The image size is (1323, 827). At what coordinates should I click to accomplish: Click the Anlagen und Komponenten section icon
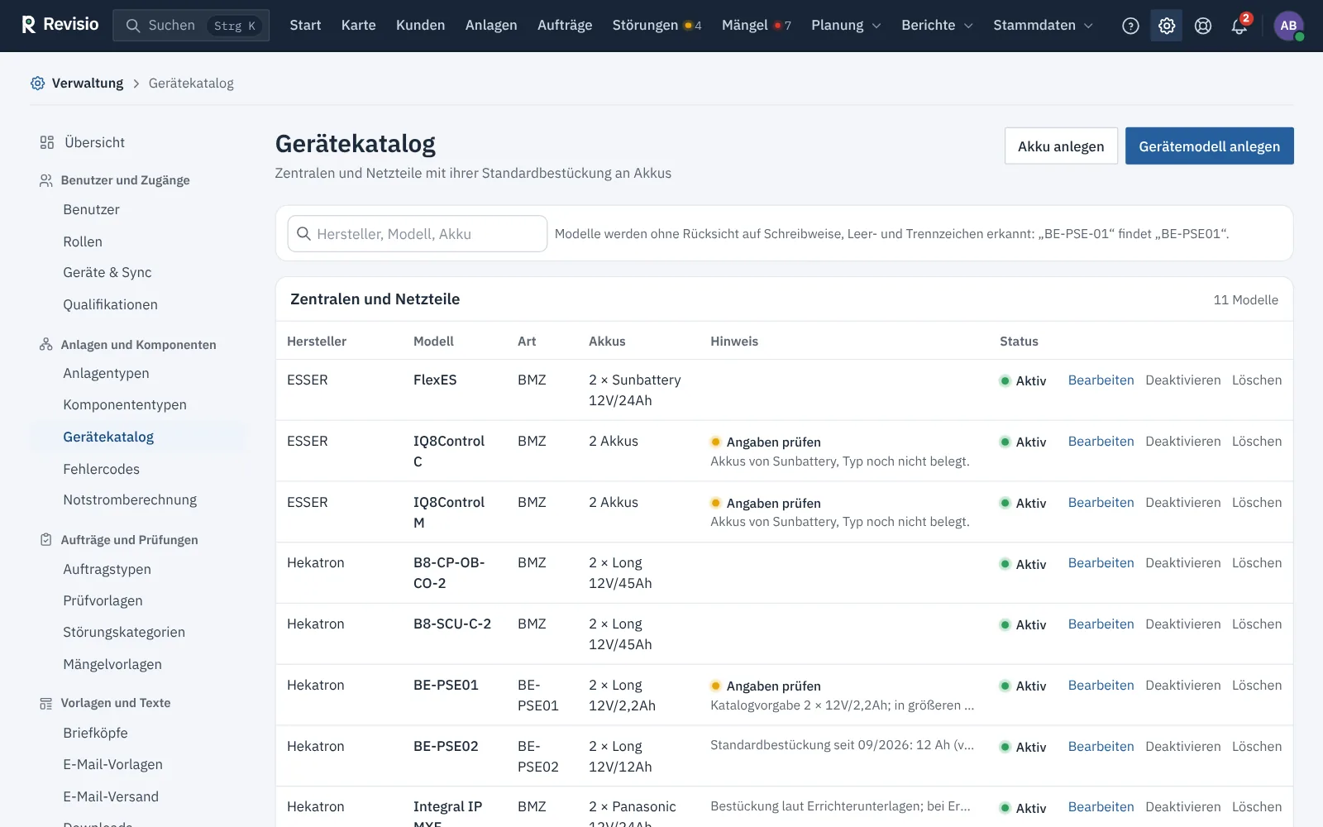[46, 344]
